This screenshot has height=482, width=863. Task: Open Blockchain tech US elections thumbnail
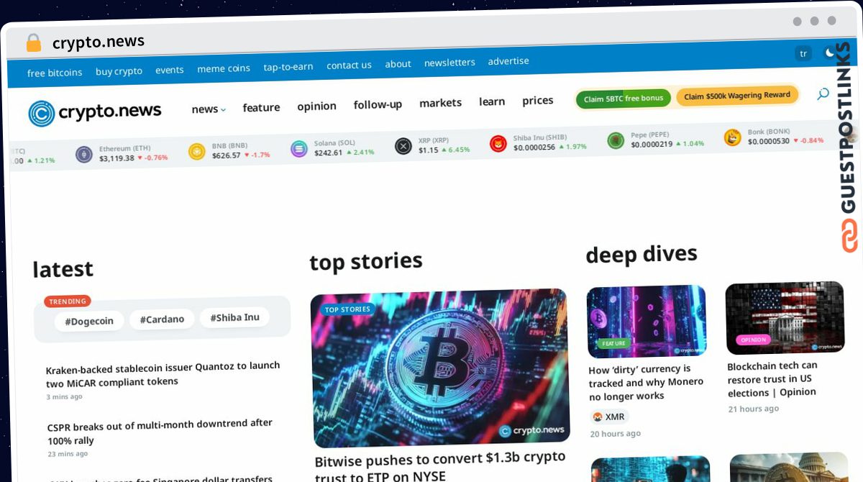(x=785, y=318)
